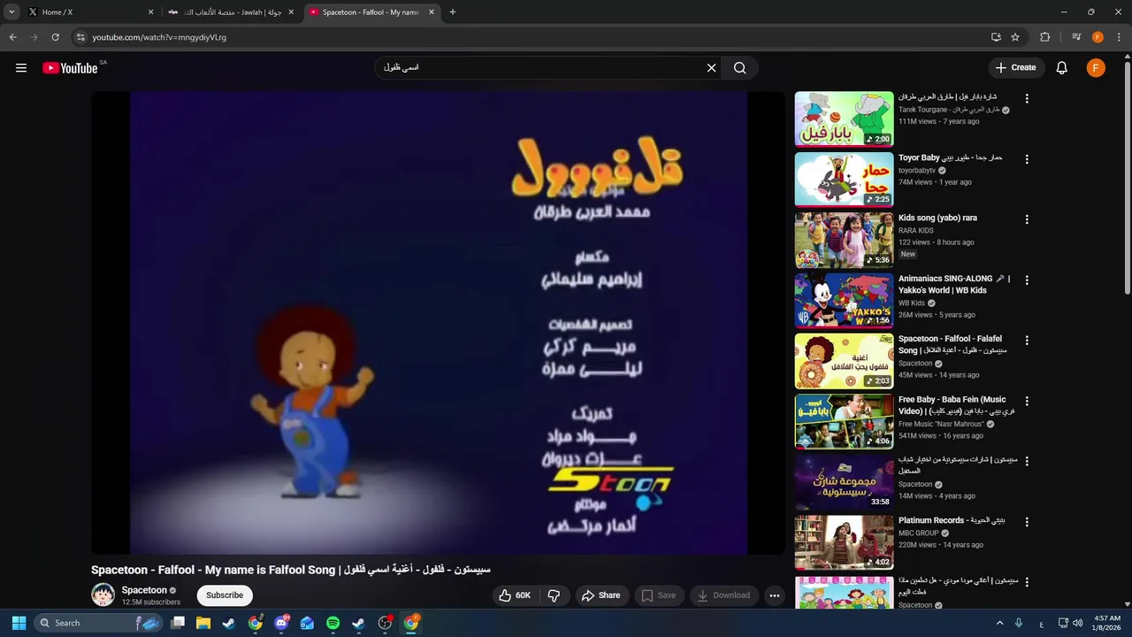Screen dimensions: 1132x637
Task: Open Spotify from the taskbar
Action: click(x=333, y=623)
